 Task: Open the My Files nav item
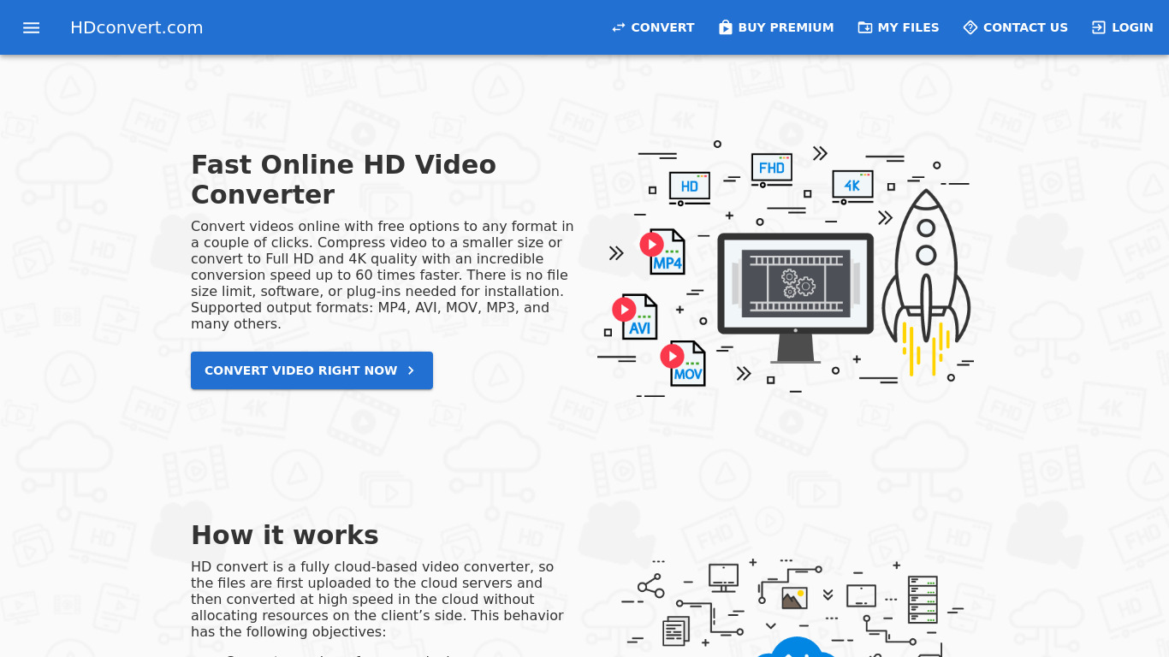(899, 27)
